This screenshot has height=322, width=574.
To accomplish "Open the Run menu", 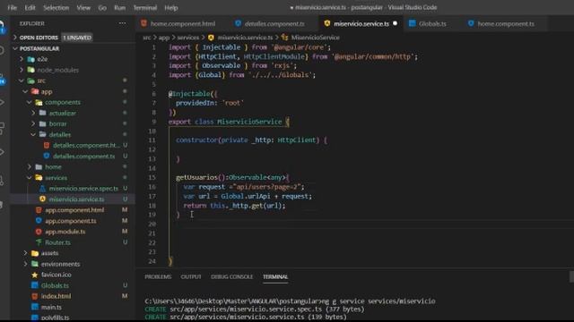I will (x=119, y=8).
